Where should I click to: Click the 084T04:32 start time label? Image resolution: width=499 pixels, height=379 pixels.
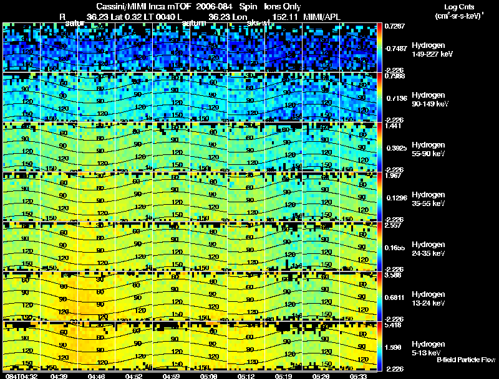point(22,376)
